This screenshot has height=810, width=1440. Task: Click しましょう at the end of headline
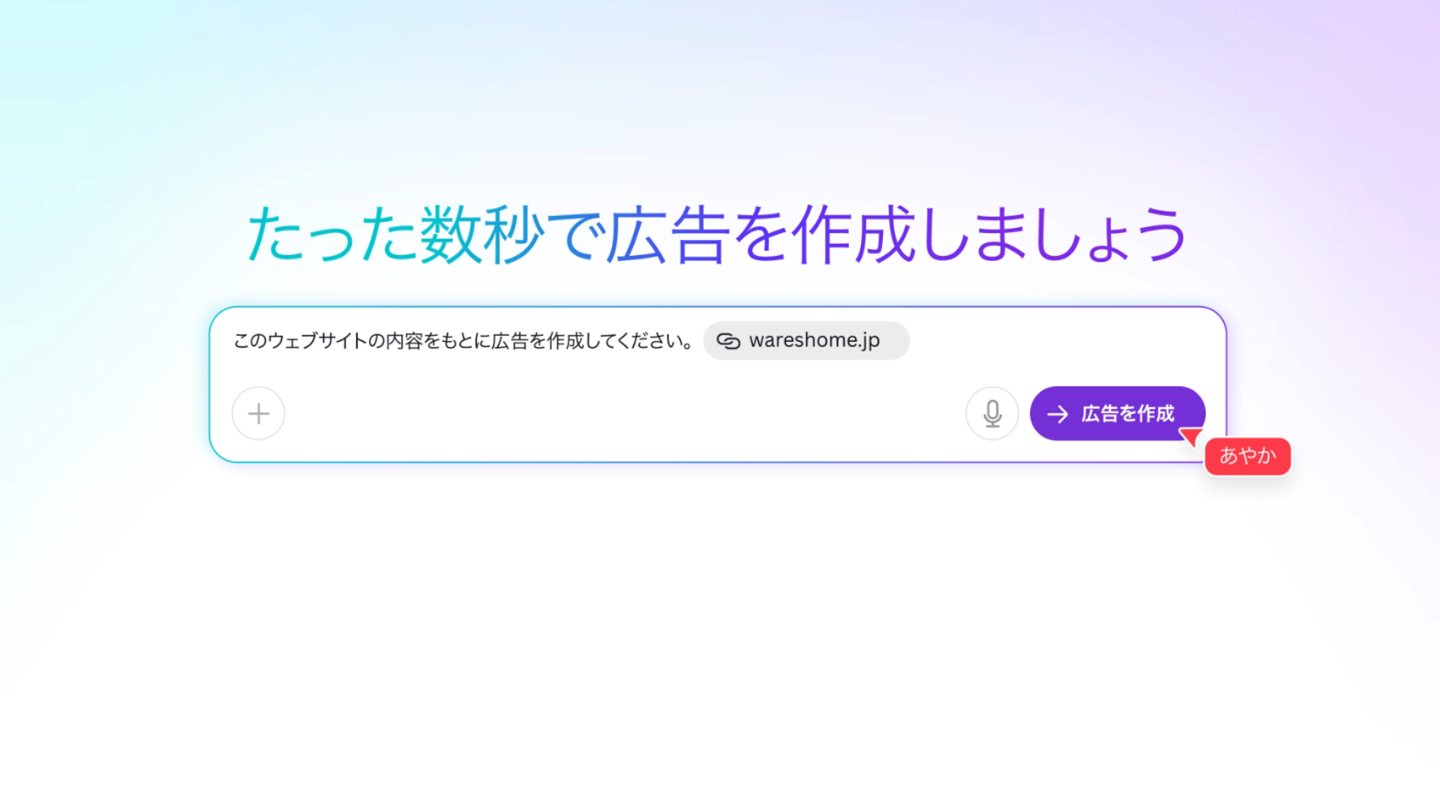click(1054, 235)
